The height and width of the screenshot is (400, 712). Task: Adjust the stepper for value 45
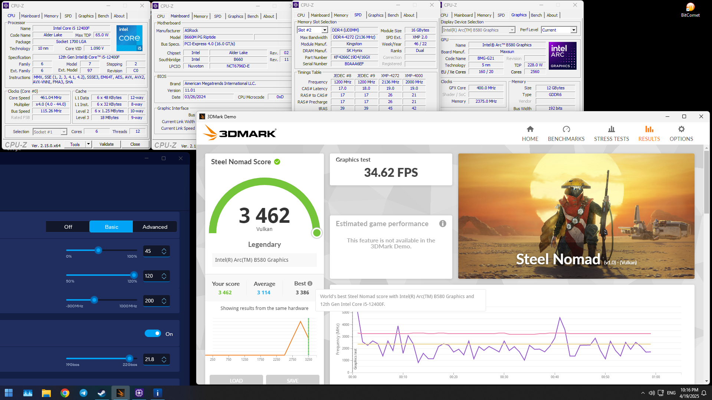tap(164, 251)
